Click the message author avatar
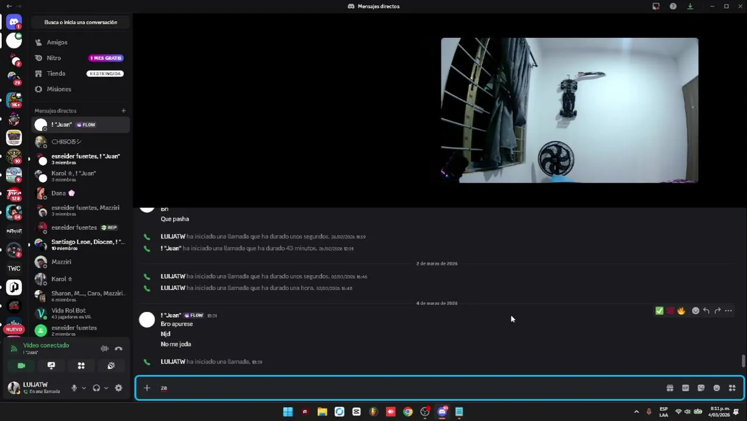The image size is (747, 421). point(147,319)
